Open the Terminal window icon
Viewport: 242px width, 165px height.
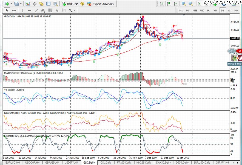(x=48, y=4)
